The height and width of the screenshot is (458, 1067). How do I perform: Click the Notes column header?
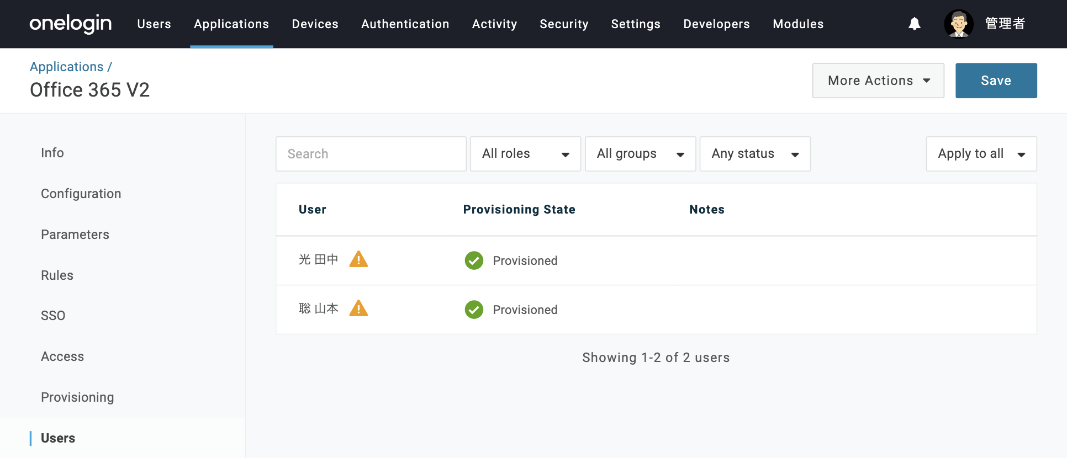707,210
